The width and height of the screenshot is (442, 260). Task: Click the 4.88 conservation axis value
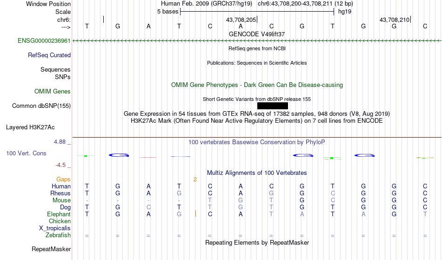tap(60, 142)
